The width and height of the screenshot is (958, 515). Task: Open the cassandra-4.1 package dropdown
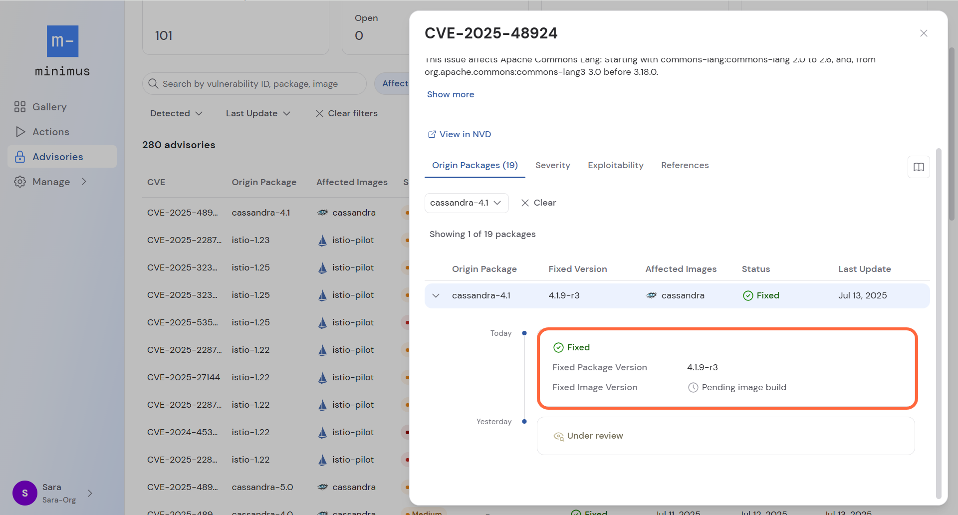(467, 203)
